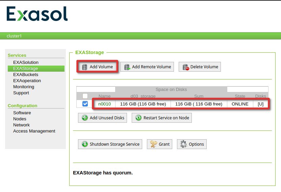Open the Monitoring page

tap(24, 87)
